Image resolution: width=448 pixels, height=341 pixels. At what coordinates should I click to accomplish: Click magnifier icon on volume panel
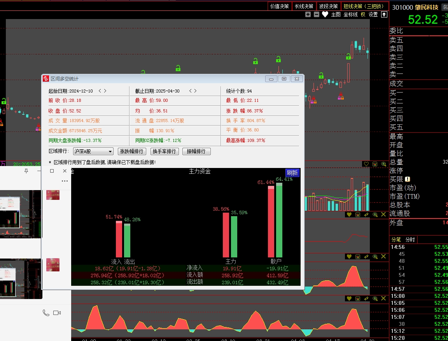[383, 164]
